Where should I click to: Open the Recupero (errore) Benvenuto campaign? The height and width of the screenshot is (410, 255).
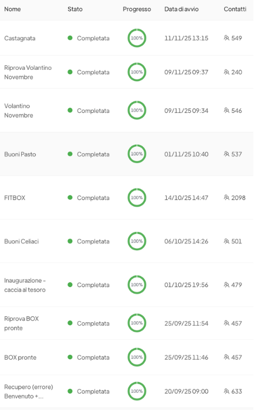[x=29, y=392]
